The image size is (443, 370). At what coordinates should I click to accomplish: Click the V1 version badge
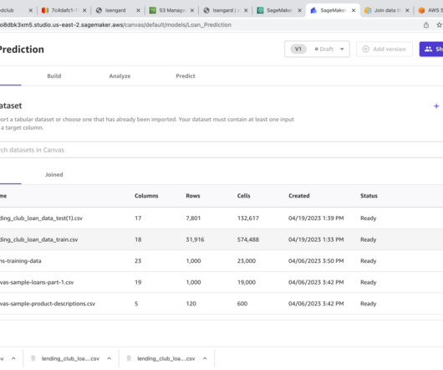(x=298, y=49)
